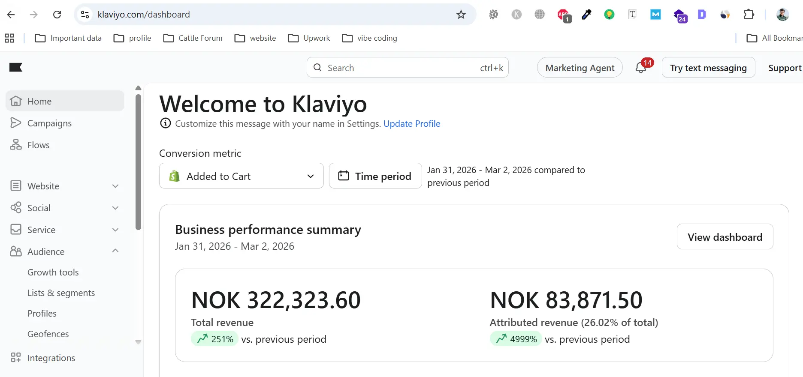Screen dimensions: 803x377
Task: Click the multicolor circle extension icon
Action: (x=725, y=15)
